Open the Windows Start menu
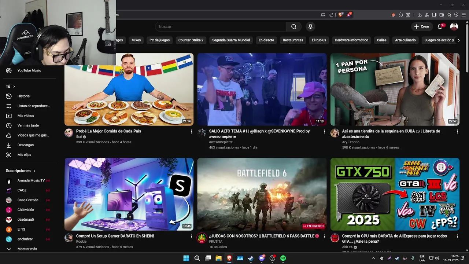Image resolution: width=469 pixels, height=264 pixels. click(186, 258)
